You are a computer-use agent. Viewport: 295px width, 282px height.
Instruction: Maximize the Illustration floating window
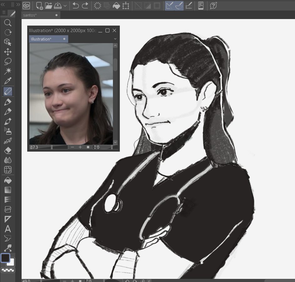click(x=107, y=30)
